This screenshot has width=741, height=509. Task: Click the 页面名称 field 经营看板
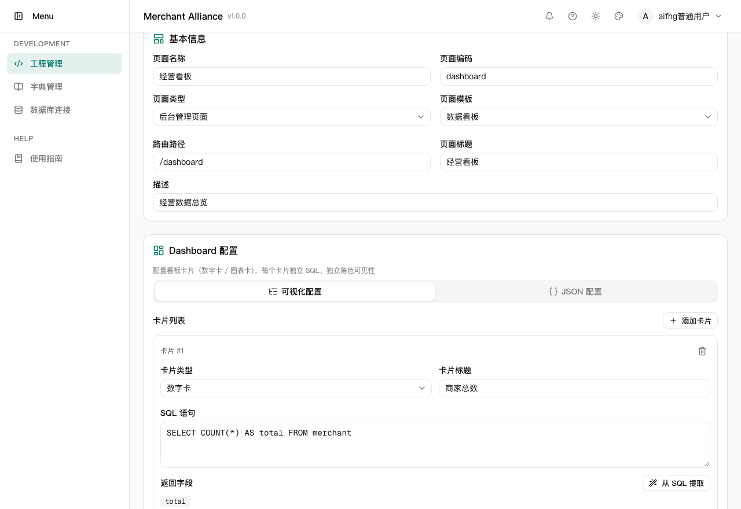coord(292,76)
